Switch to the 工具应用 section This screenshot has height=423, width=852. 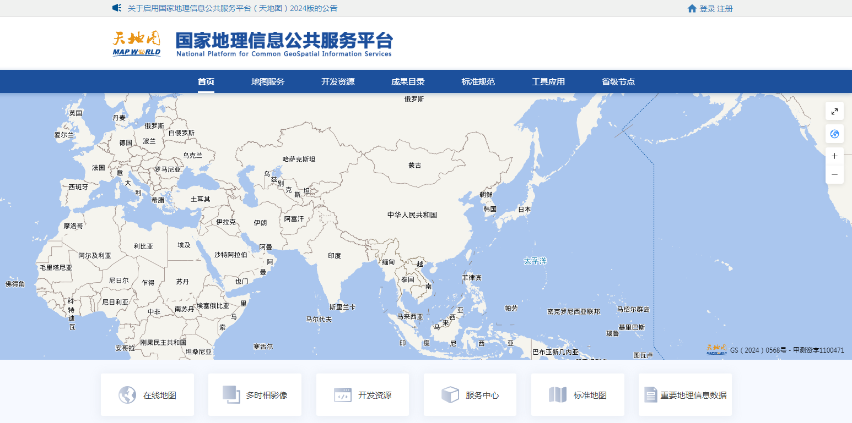tap(548, 81)
